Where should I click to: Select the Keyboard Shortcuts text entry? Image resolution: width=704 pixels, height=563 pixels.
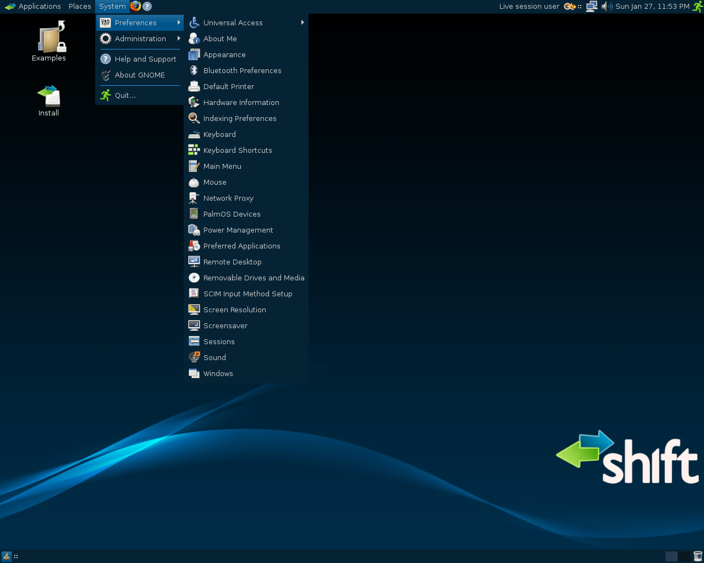click(x=238, y=150)
